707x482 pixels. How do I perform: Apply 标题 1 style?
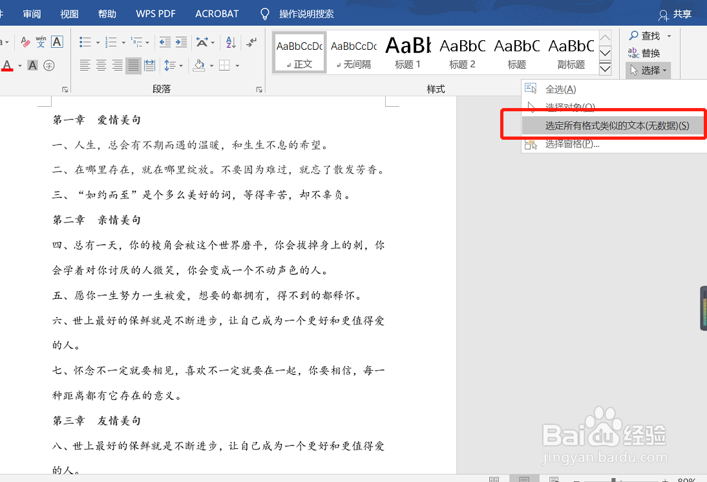tap(408, 52)
